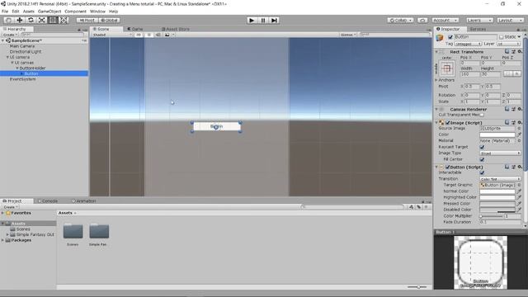Open Layout dropdown in top toolbar
This screenshot has height=297, width=528.
(510, 20)
